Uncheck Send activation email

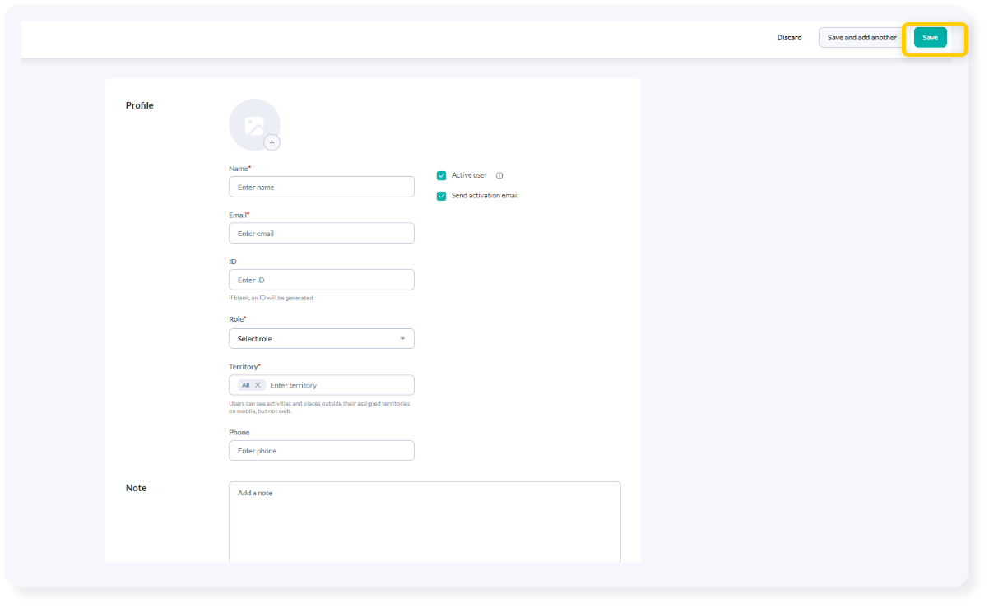[x=442, y=195]
